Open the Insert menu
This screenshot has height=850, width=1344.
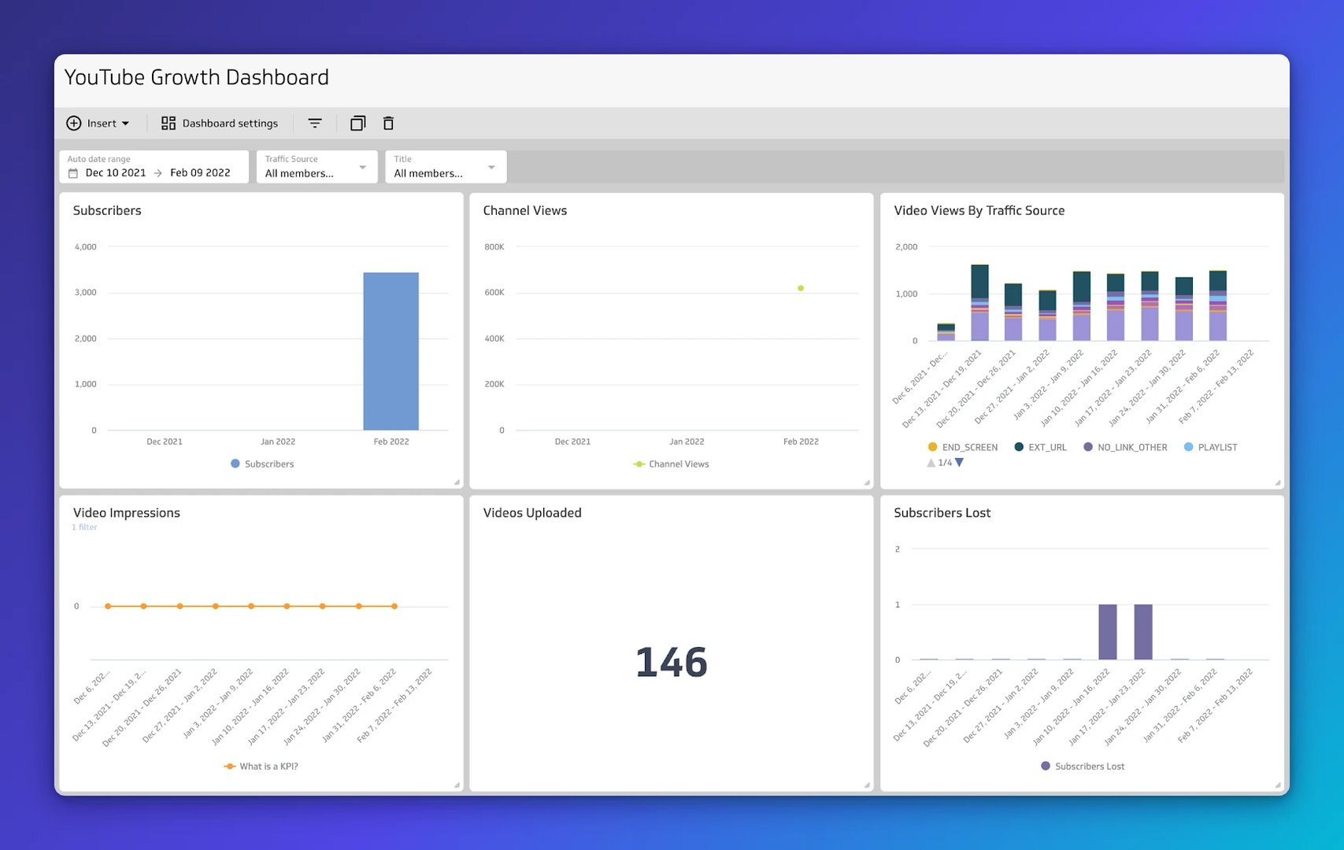(98, 124)
